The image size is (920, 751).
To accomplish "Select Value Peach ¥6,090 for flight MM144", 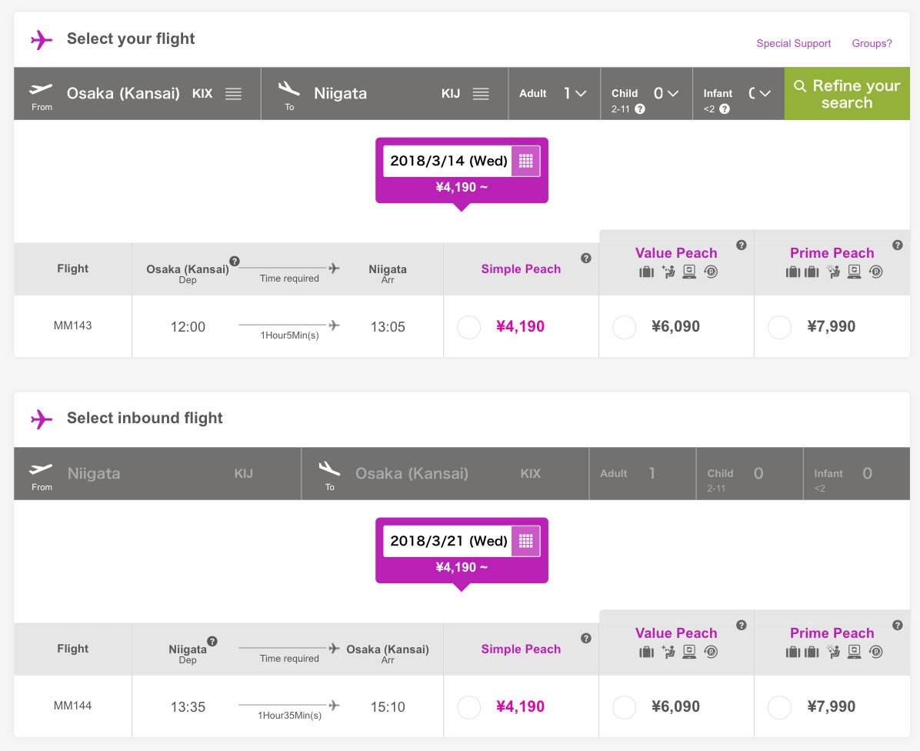I will pyautogui.click(x=625, y=708).
